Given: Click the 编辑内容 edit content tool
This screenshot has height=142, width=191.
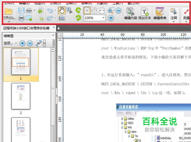Looking at the screenshot, I should tap(131, 14).
